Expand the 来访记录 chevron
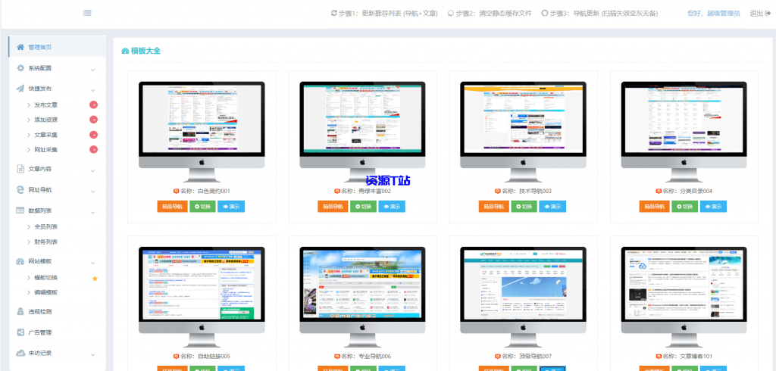 coord(93,354)
